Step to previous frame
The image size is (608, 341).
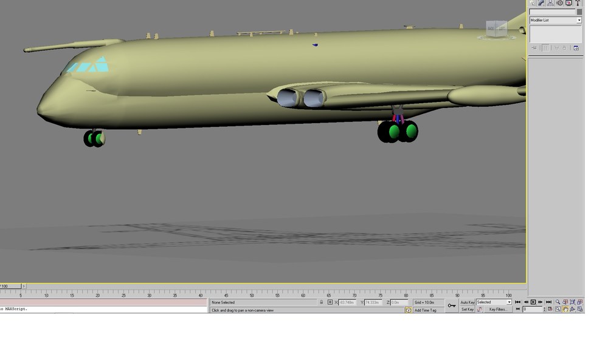tap(526, 302)
